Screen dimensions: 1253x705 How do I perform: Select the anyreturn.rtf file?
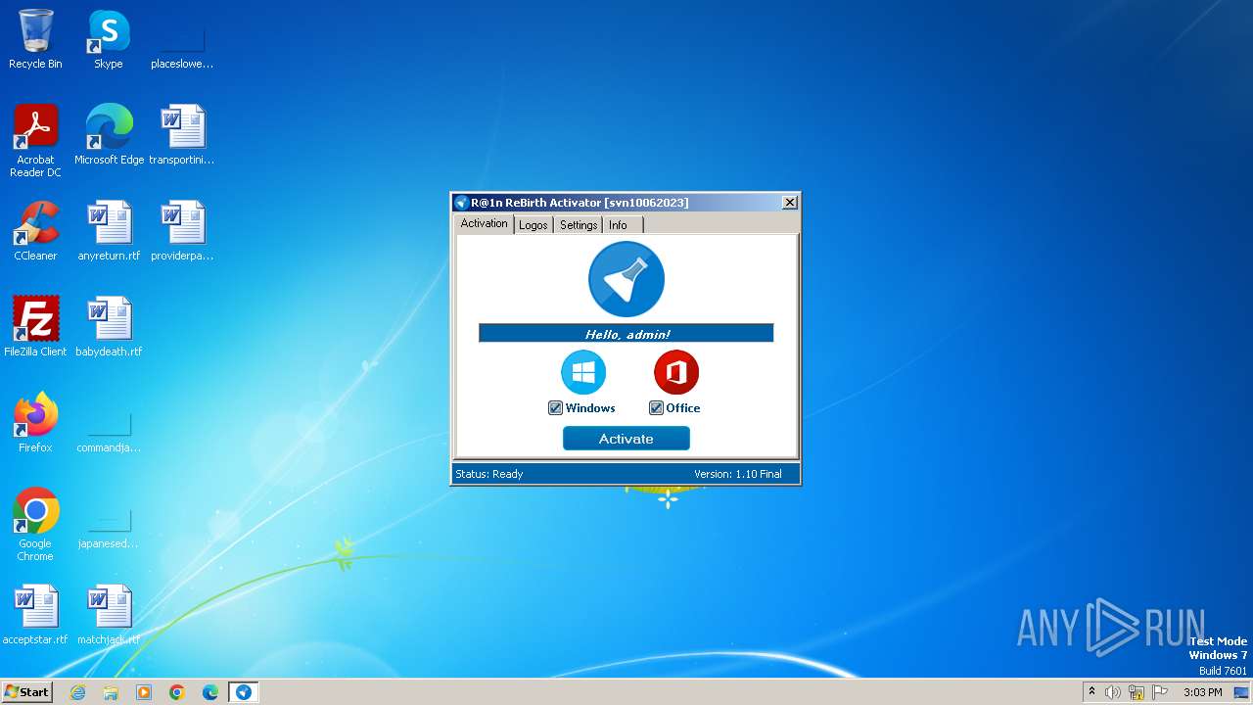tap(109, 232)
